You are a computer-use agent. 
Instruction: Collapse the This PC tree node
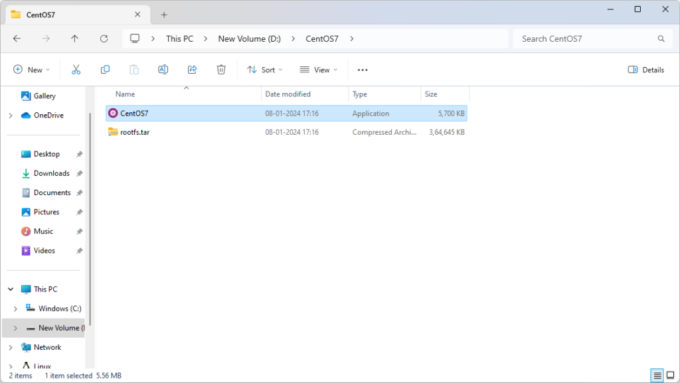[11, 289]
